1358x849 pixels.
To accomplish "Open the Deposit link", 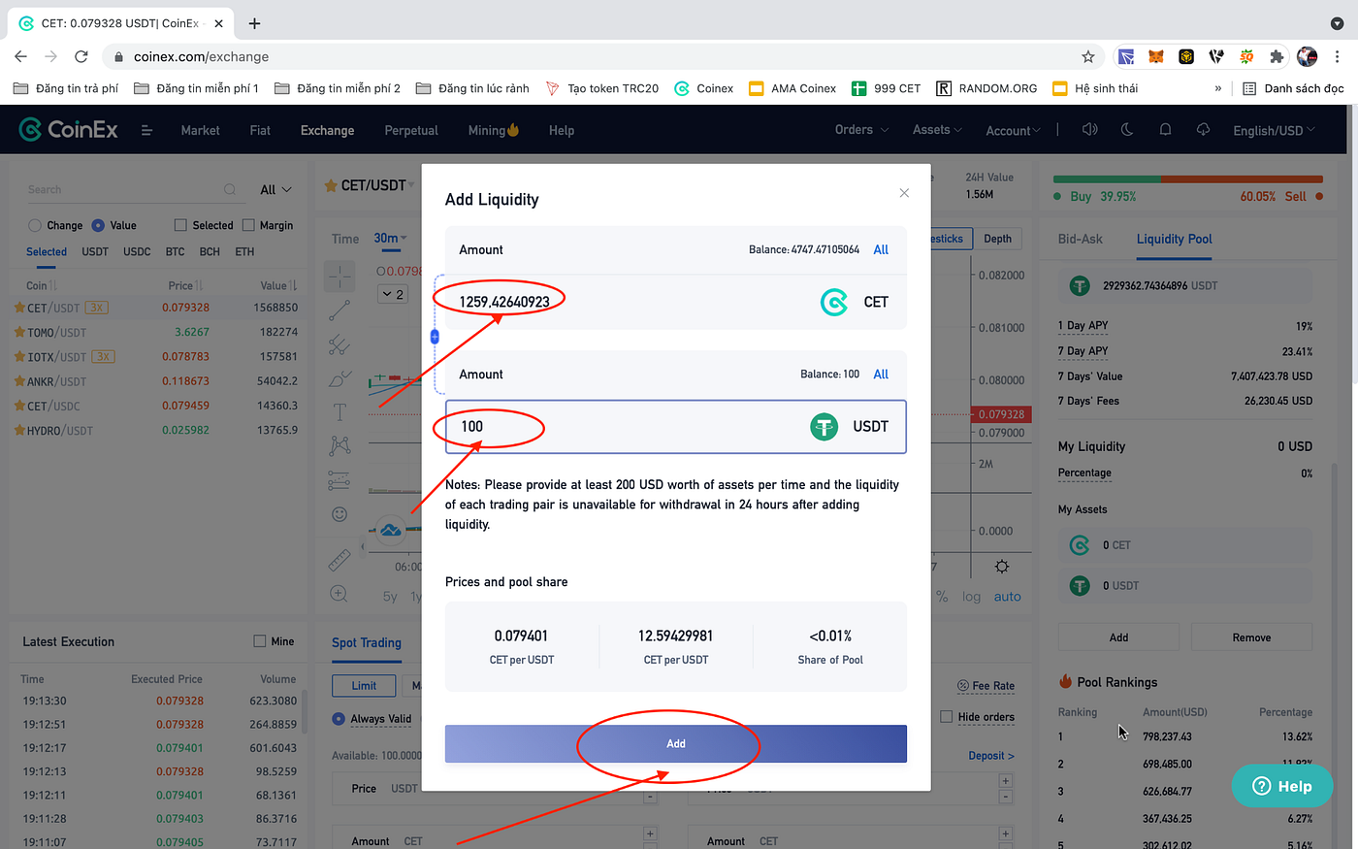I will click(x=991, y=756).
